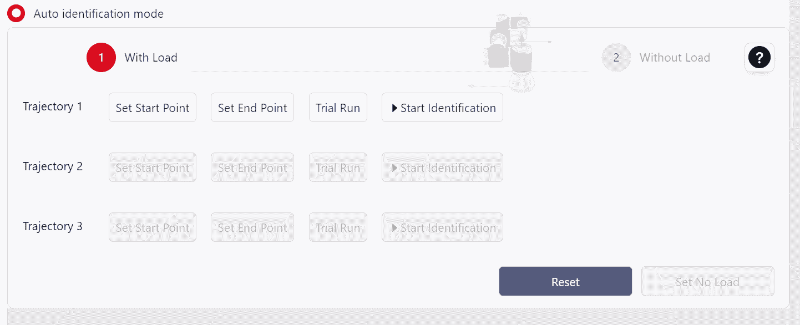Viewport: 800px width, 325px height.
Task: Select the Auto identification mode radio button
Action: [16, 13]
